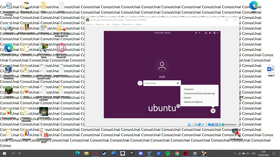280x157 pixels.
Task: Open the Archivo menu in VirtualBox
Action: tap(89, 25)
